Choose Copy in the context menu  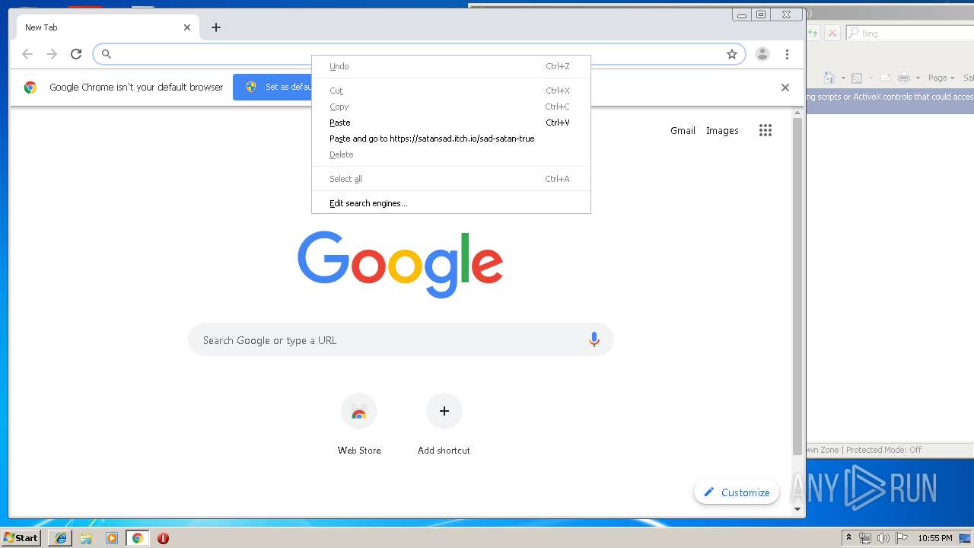pos(451,107)
